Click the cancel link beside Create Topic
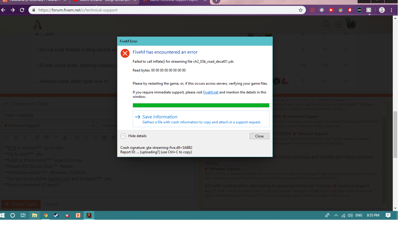401x225 pixels. click(52, 204)
